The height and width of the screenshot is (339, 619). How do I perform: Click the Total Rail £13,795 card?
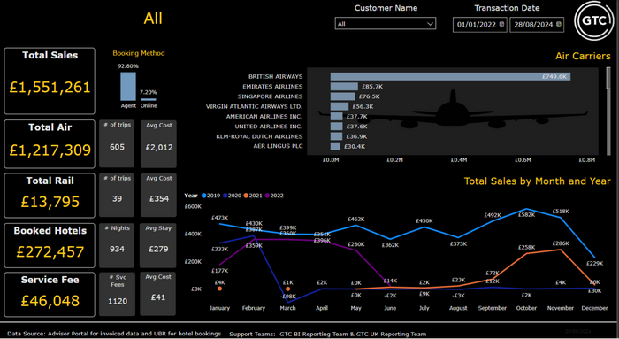tap(50, 196)
